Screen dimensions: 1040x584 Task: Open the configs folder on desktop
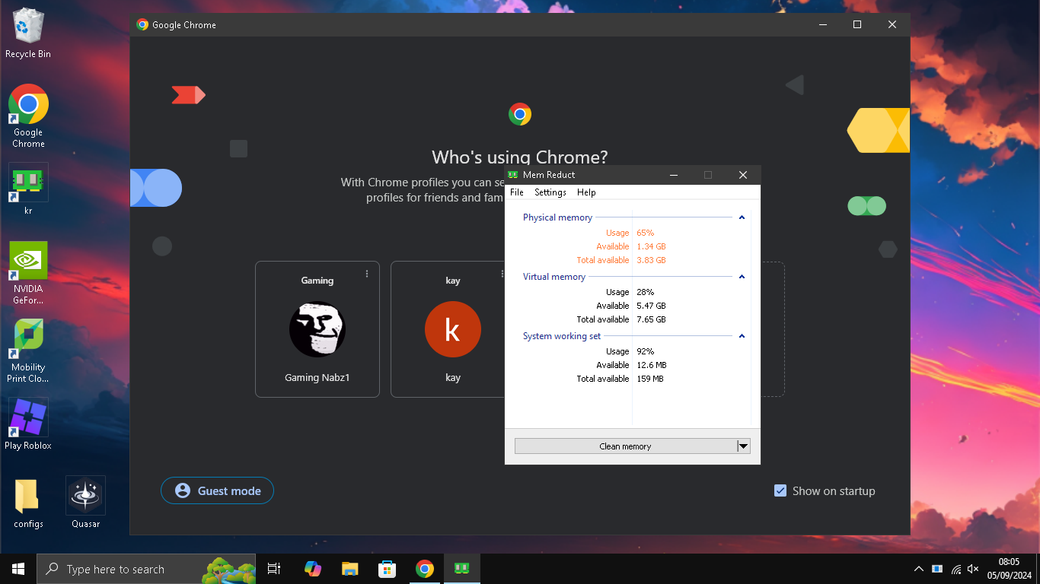coord(28,503)
